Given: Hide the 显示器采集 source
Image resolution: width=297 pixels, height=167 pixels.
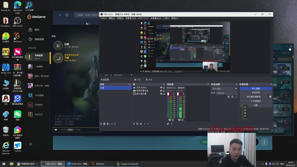Looking at the screenshot, I should 161,94.
